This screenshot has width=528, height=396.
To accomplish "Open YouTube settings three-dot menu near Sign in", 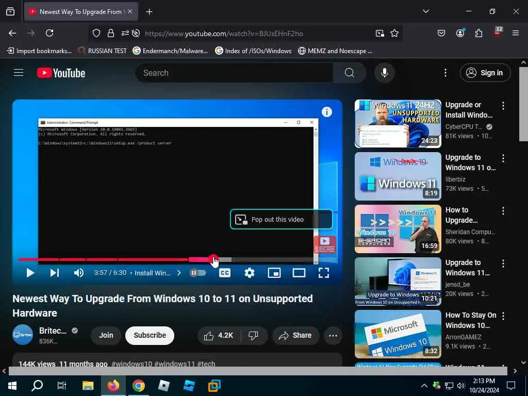I will [x=445, y=73].
